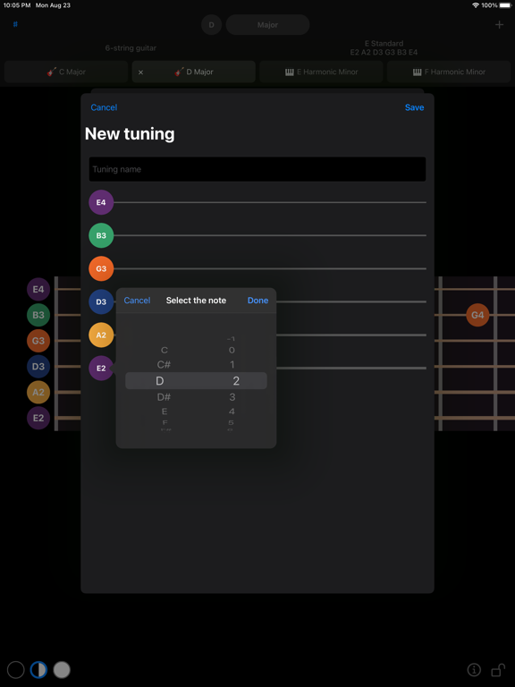This screenshot has width=515, height=687.
Task: Toggle the sharp accidental symbol
Action: pyautogui.click(x=15, y=24)
